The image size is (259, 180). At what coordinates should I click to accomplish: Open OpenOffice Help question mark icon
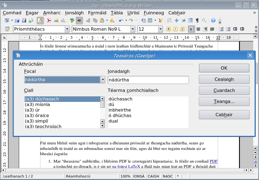point(213,21)
